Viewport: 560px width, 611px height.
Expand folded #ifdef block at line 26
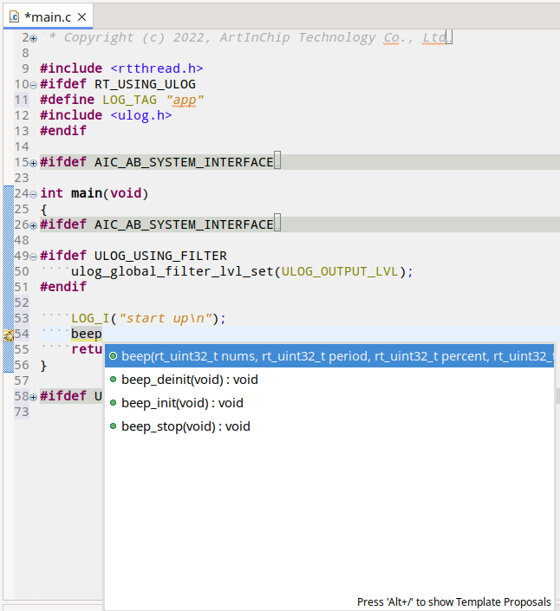pos(34,225)
